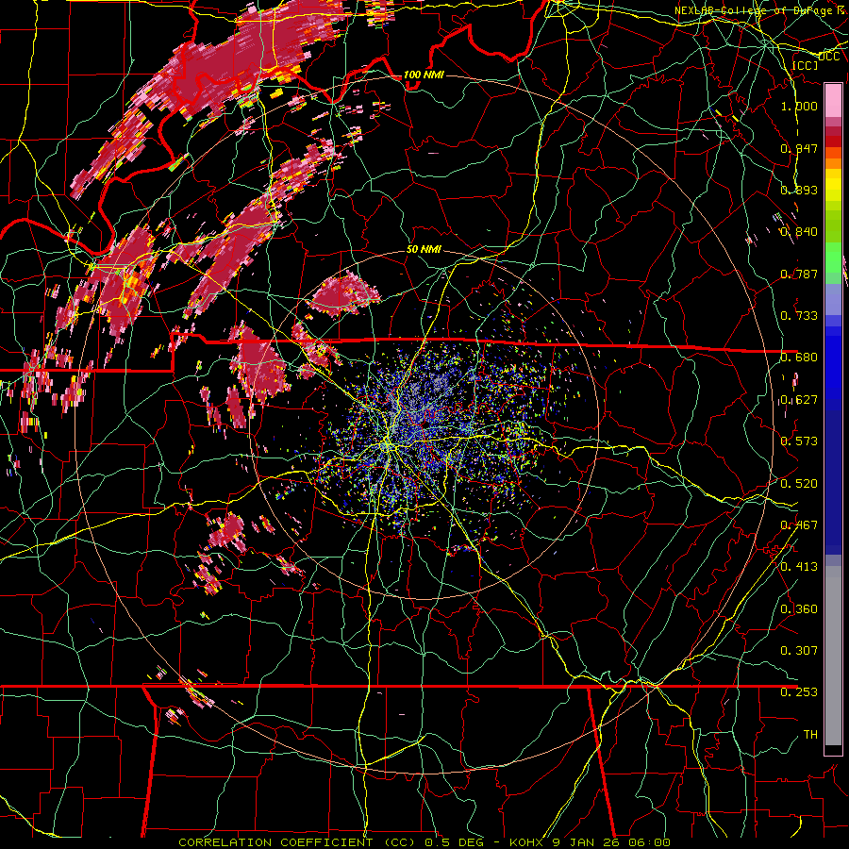Click the "0.680" legend value

coord(799,358)
